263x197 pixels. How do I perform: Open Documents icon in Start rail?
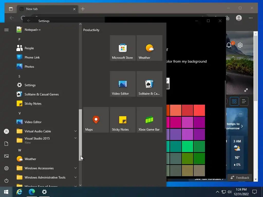[6, 144]
